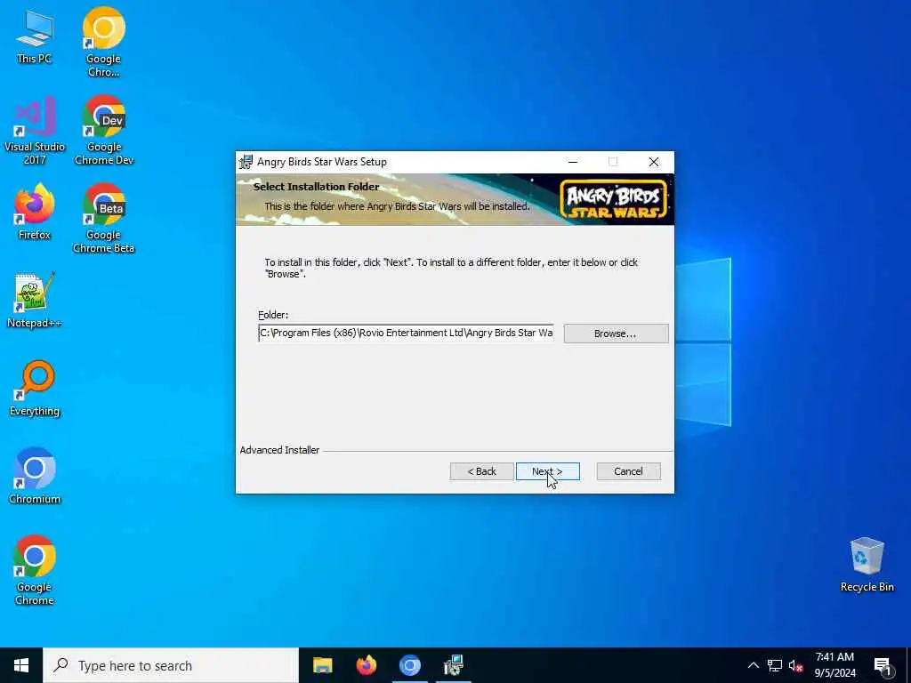Click the installation Folder path field
Image resolution: width=911 pixels, height=683 pixels.
click(x=406, y=333)
